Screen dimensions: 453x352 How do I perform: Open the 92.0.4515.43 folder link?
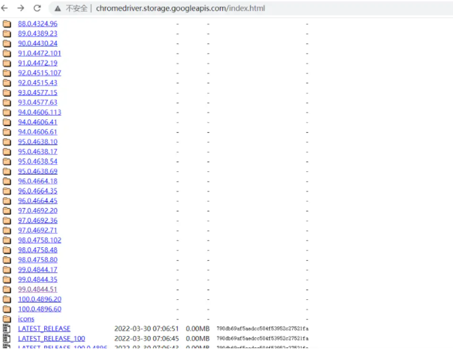click(37, 83)
